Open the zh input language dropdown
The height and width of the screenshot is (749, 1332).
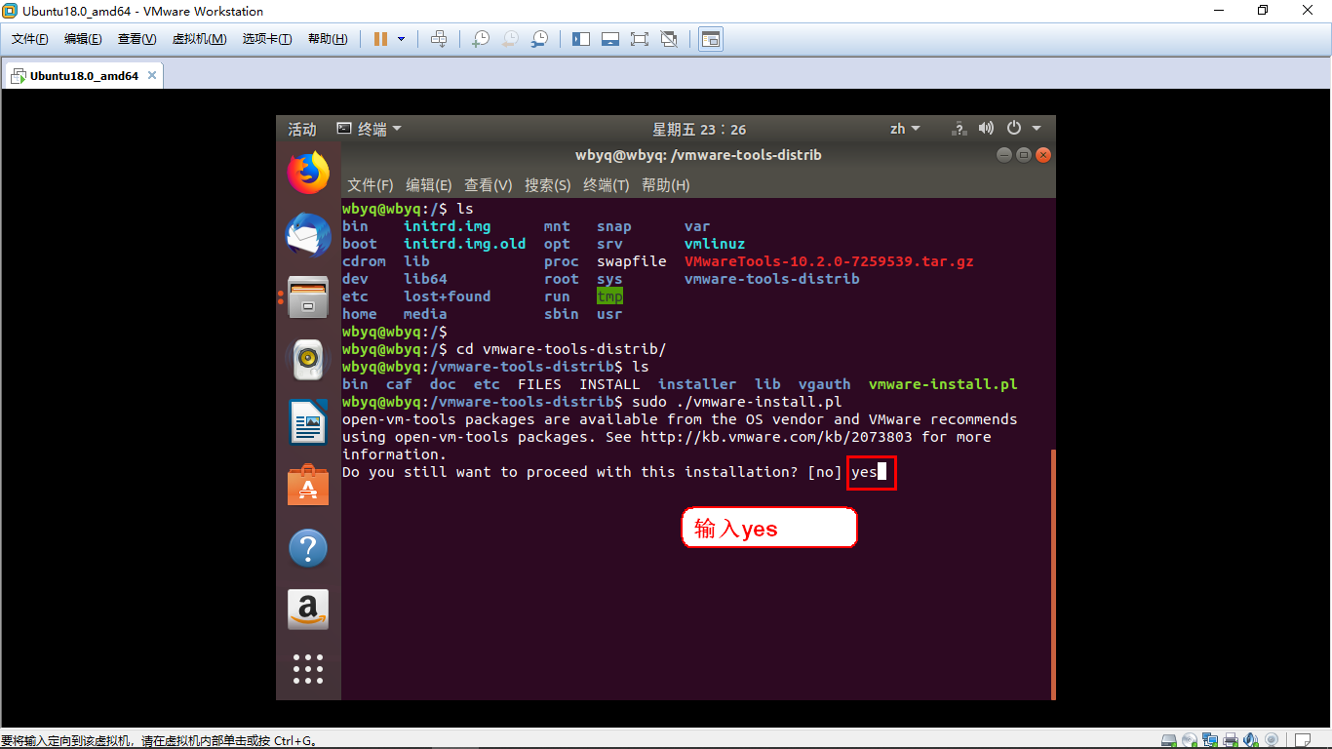coord(906,129)
